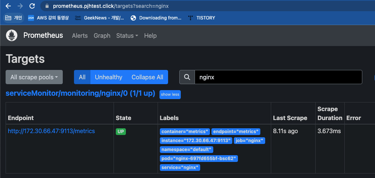Viewport: 375px width, 178px height.
Task: Click instance="172.30.66.47:9113" label badge
Action: [196, 141]
